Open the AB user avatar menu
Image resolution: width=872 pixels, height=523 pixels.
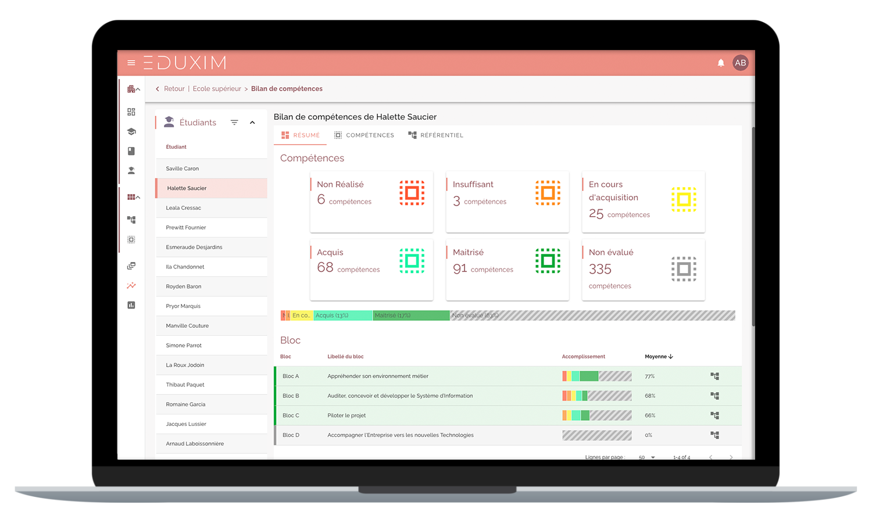(x=740, y=63)
